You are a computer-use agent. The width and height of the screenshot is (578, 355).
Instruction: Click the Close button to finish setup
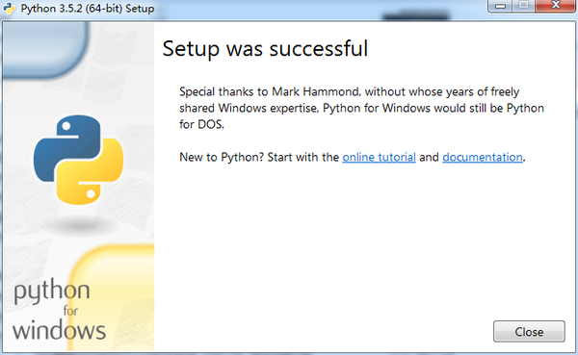529,332
